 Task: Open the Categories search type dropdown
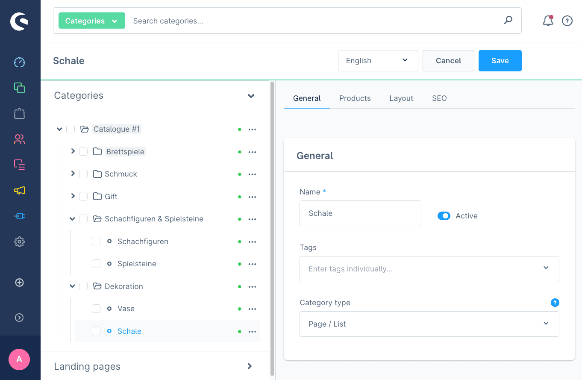tap(92, 21)
